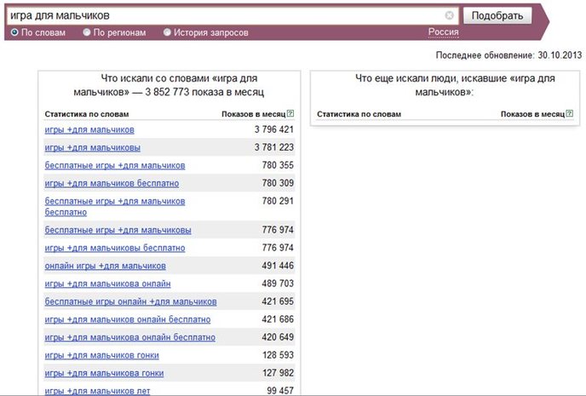Screen dimensions: 586x396
Task: Open link бесплатные игры онлайн +для мальчиков
Action: pyautogui.click(x=130, y=301)
